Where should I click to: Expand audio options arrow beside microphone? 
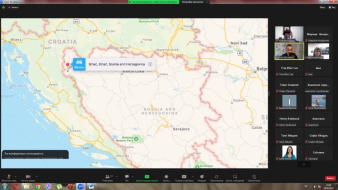[x=15, y=176]
